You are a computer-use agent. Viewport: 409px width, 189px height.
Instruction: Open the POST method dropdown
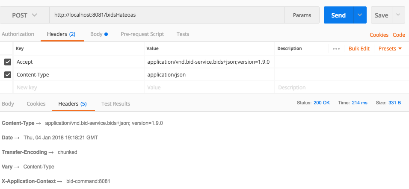pos(24,15)
